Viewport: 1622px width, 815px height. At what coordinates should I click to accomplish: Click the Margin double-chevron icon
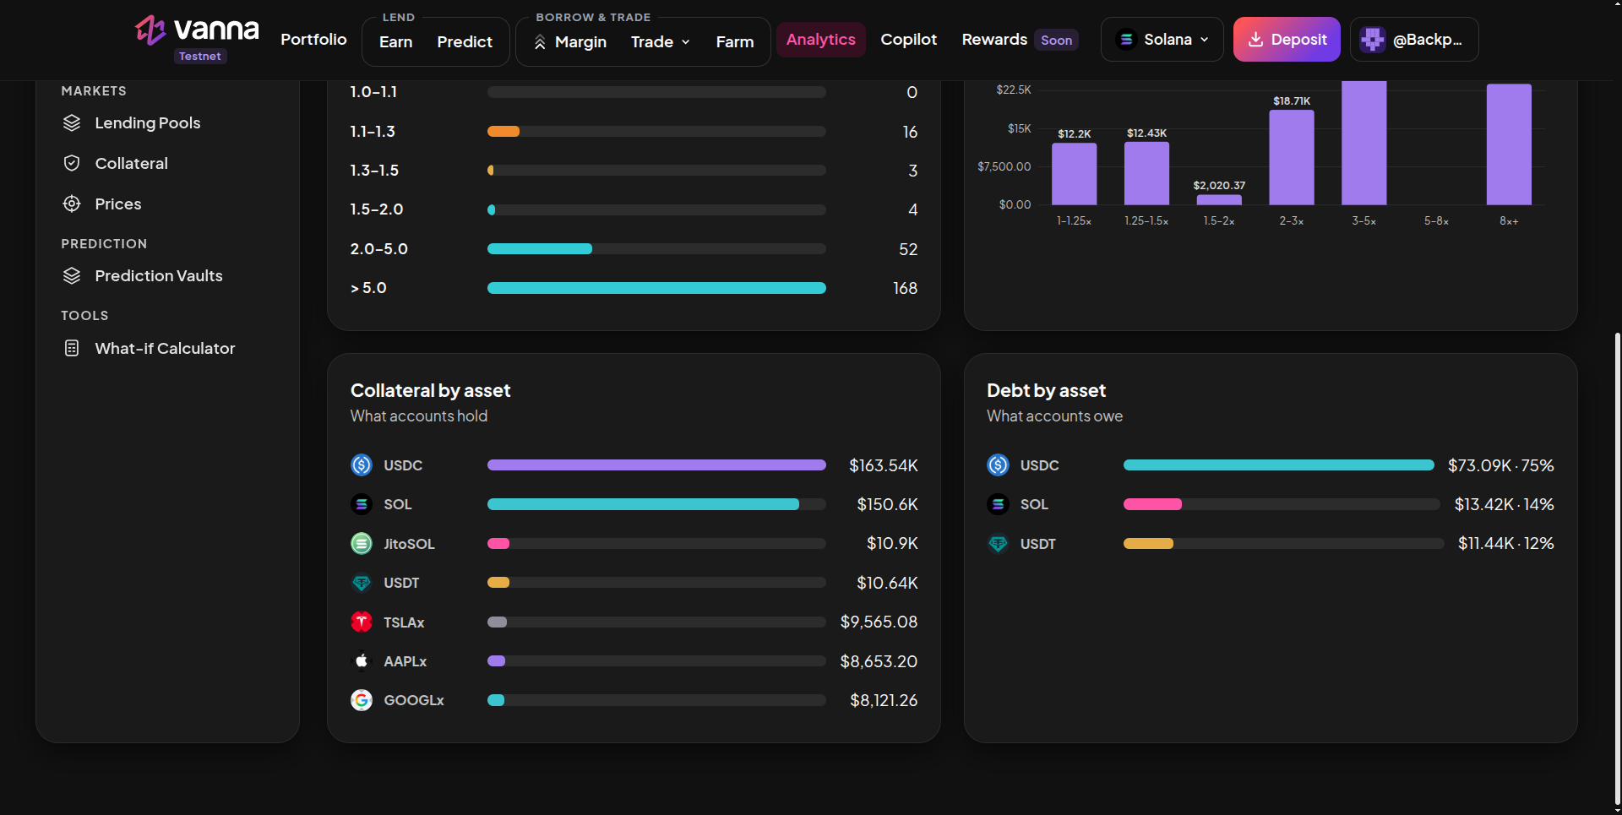[540, 42]
